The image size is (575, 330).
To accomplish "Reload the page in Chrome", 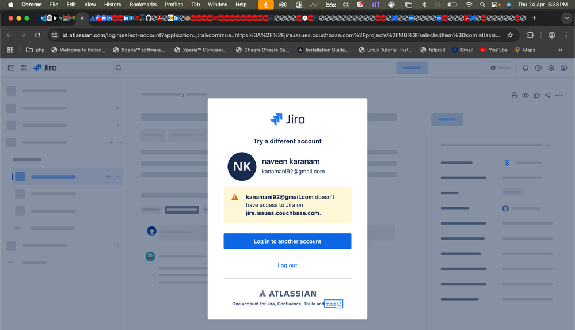I will tap(37, 35).
